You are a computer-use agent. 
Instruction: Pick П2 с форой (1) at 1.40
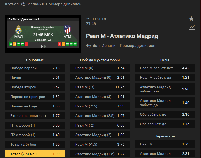tap(35, 135)
